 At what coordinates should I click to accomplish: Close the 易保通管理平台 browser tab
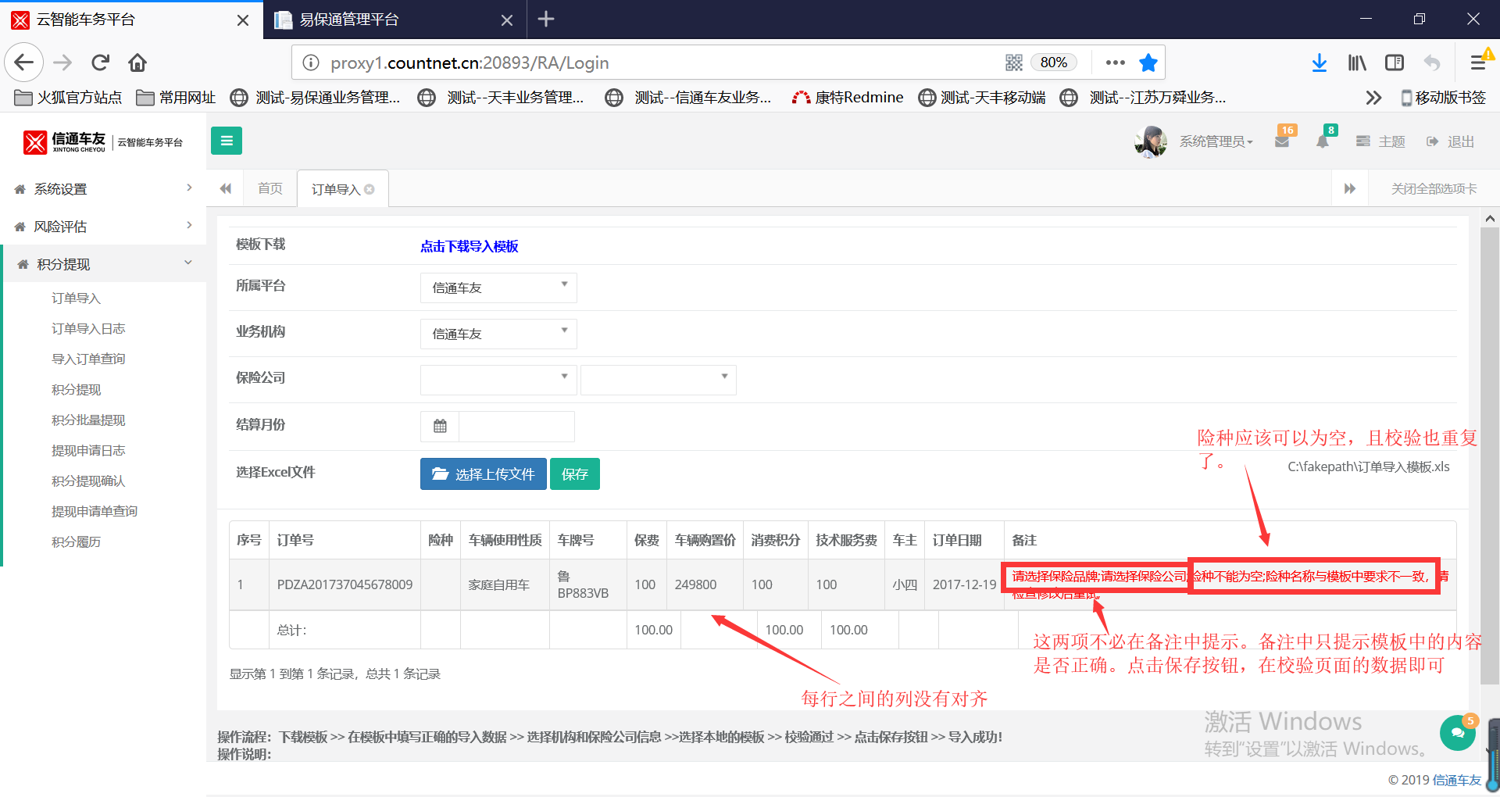point(507,20)
